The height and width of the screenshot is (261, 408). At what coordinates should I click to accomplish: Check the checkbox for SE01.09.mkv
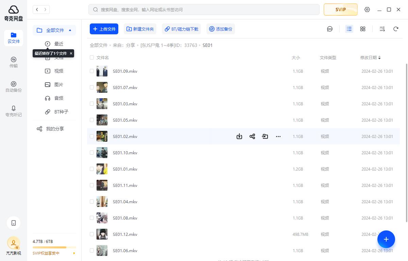coord(92,71)
